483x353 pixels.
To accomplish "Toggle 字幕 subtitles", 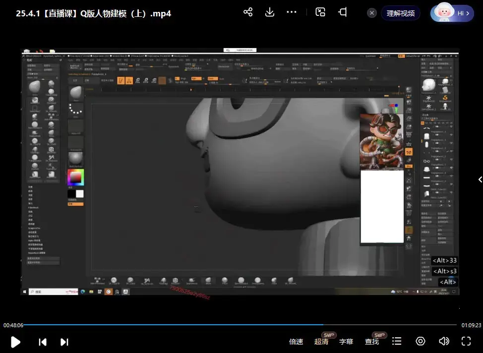I will tap(346, 342).
